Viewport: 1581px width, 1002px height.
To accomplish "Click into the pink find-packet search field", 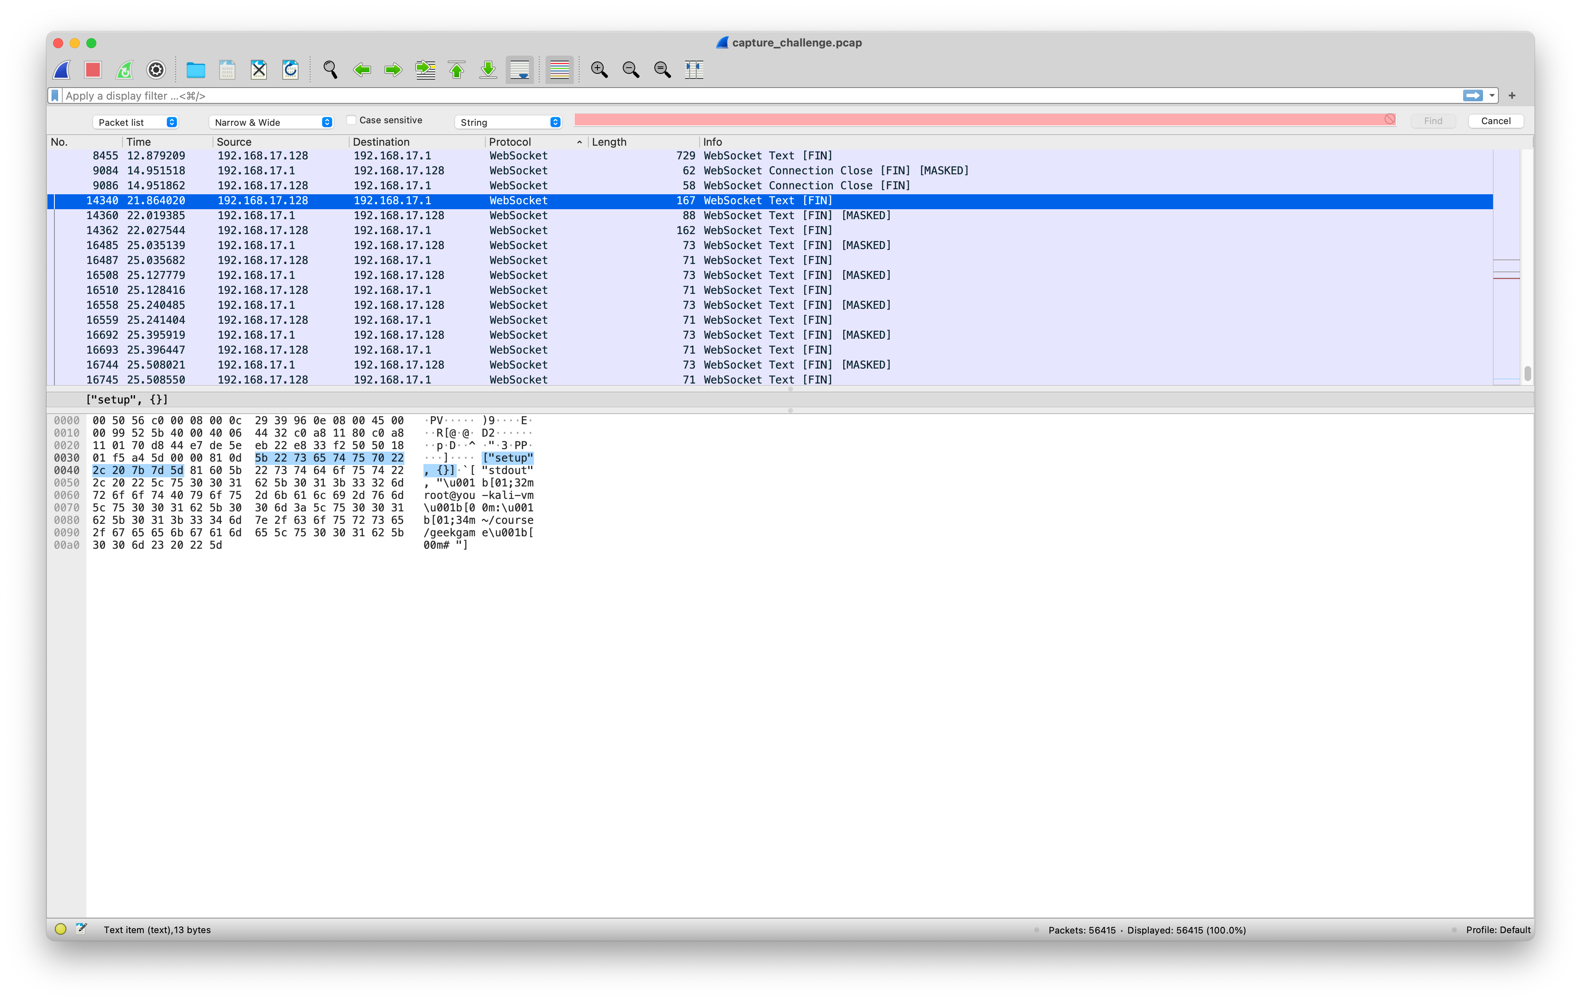I will [x=985, y=120].
